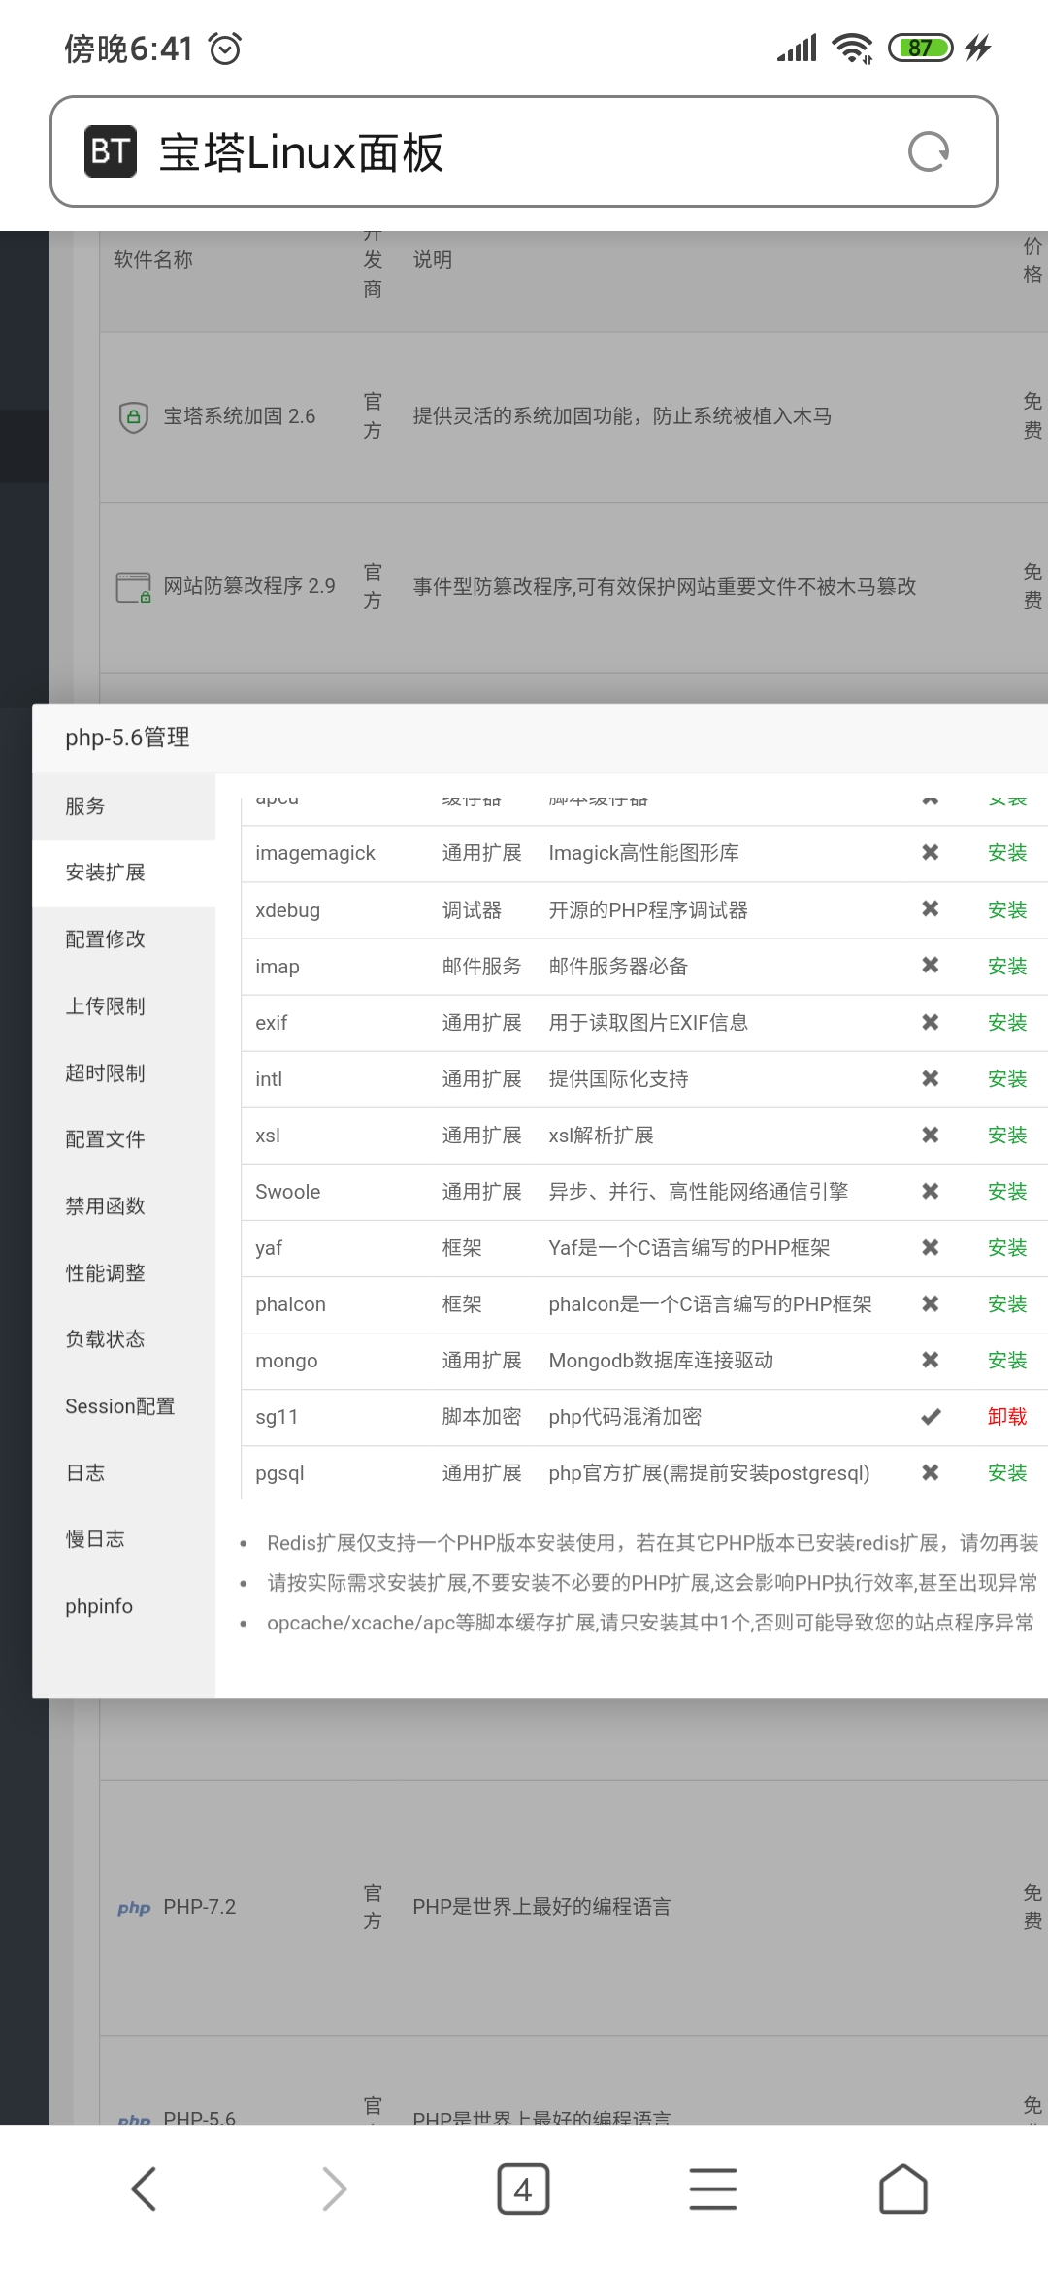Open the 服务 tab in php-5.6 管理
1048x2271 pixels.
click(124, 806)
